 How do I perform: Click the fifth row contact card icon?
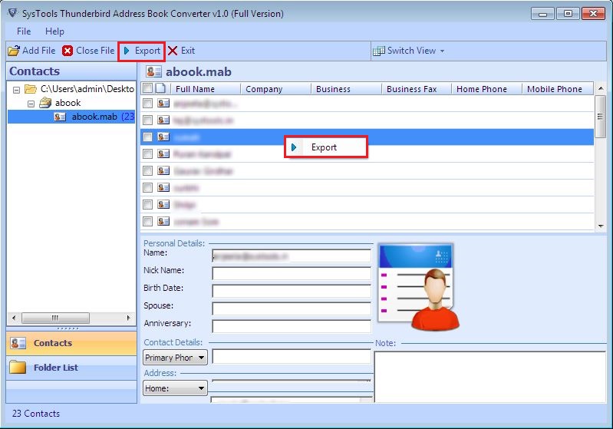(x=163, y=170)
